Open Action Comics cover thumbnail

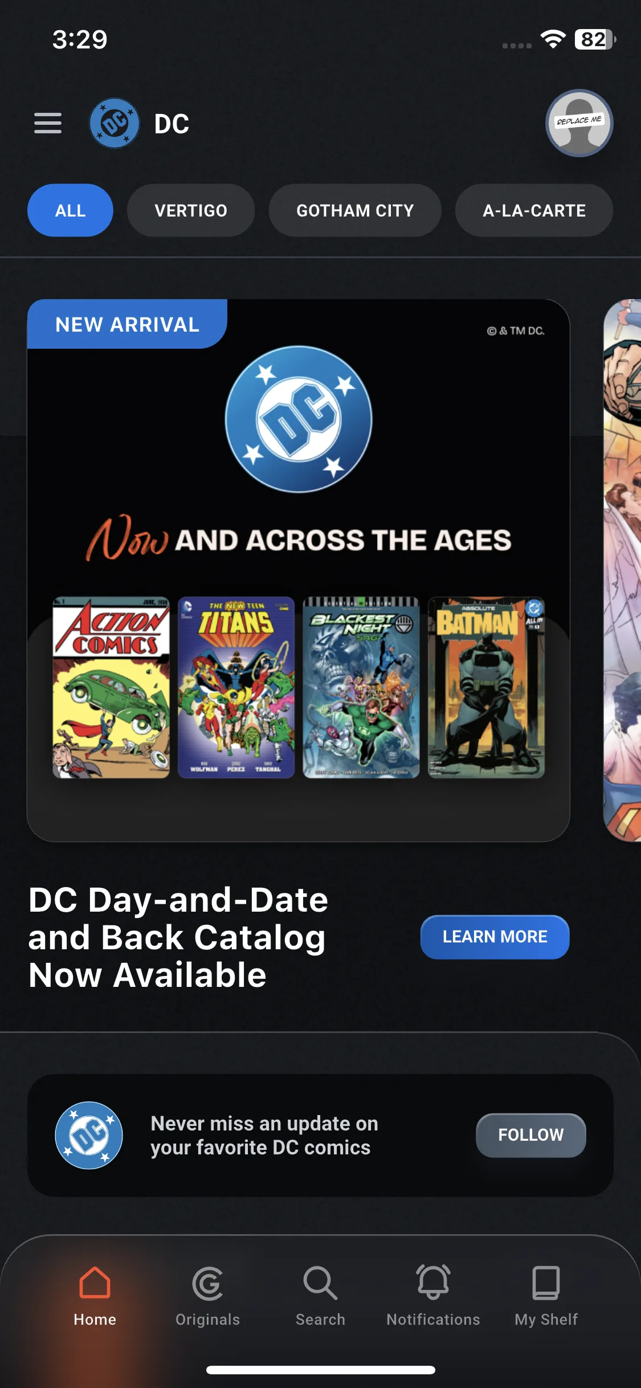111,687
